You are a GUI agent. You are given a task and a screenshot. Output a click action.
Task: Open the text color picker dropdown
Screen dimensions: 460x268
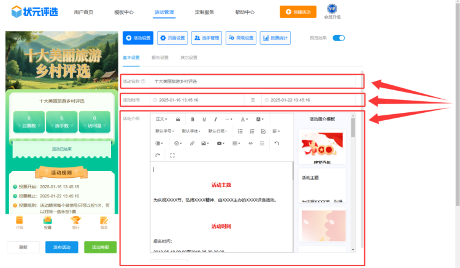click(244, 119)
